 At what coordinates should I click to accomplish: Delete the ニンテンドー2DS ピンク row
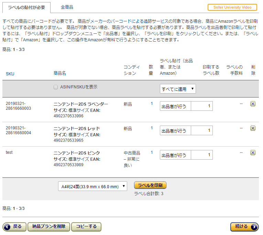click(x=253, y=153)
